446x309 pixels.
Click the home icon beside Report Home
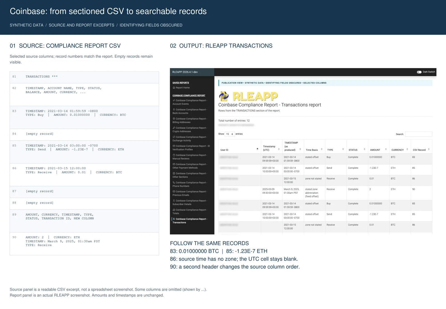coord(174,88)
